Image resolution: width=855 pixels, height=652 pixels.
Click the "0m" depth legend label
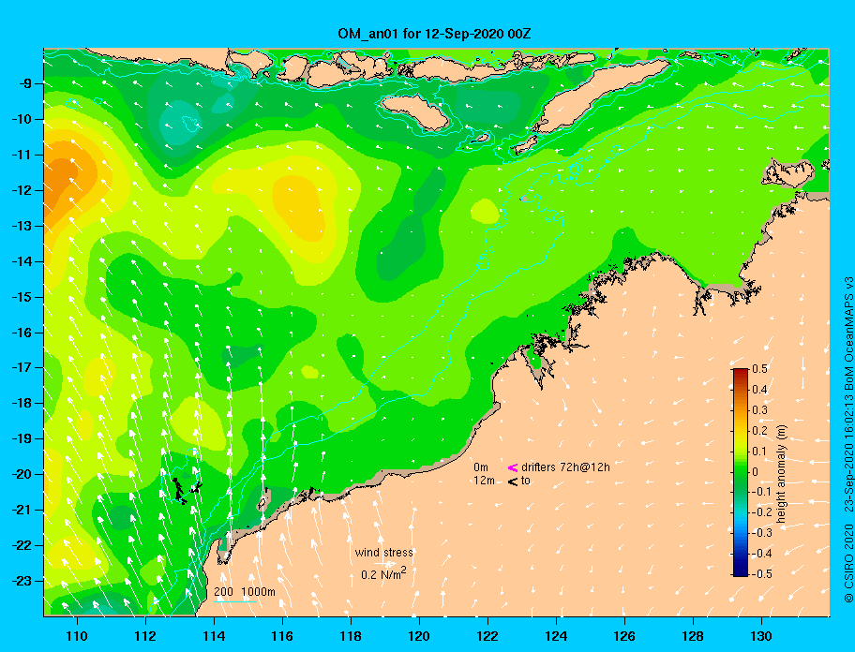click(480, 467)
